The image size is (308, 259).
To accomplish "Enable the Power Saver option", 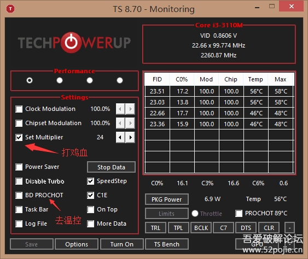I will click(19, 167).
